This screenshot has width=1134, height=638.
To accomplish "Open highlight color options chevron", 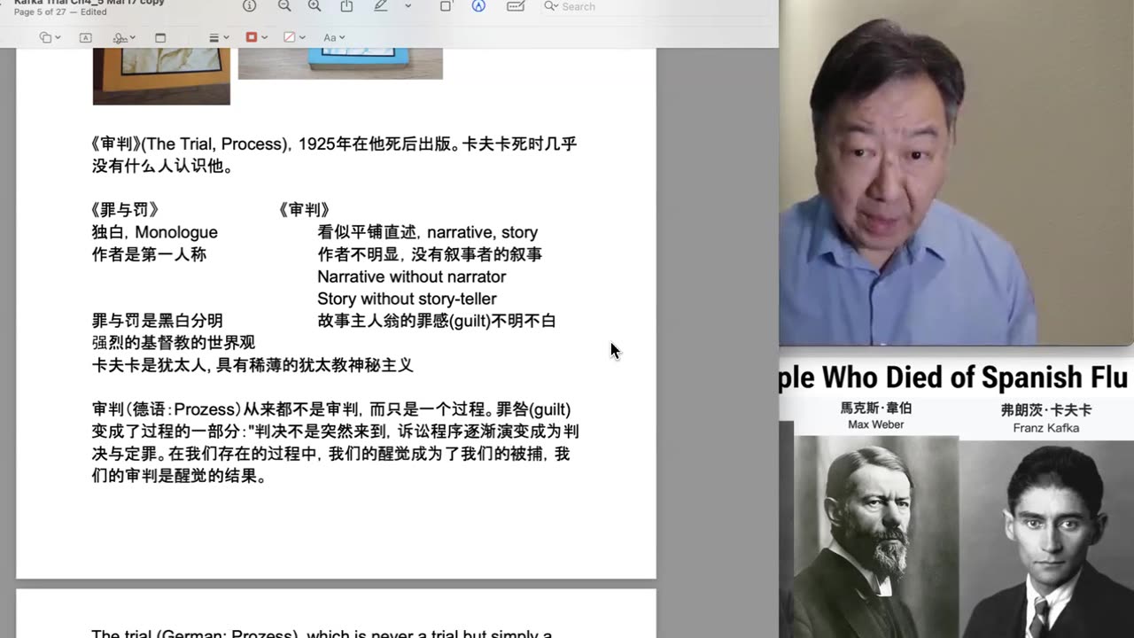I will pos(408,6).
